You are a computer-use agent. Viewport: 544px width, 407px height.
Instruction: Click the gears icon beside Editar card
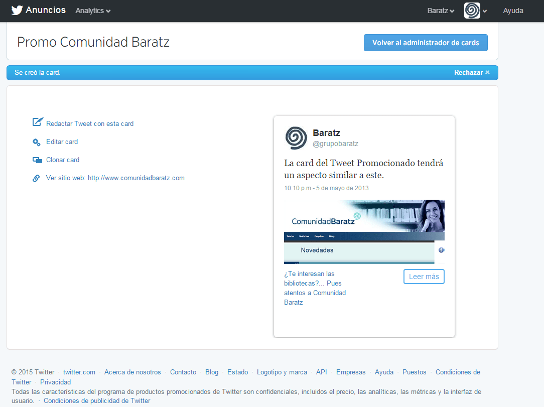(37, 142)
